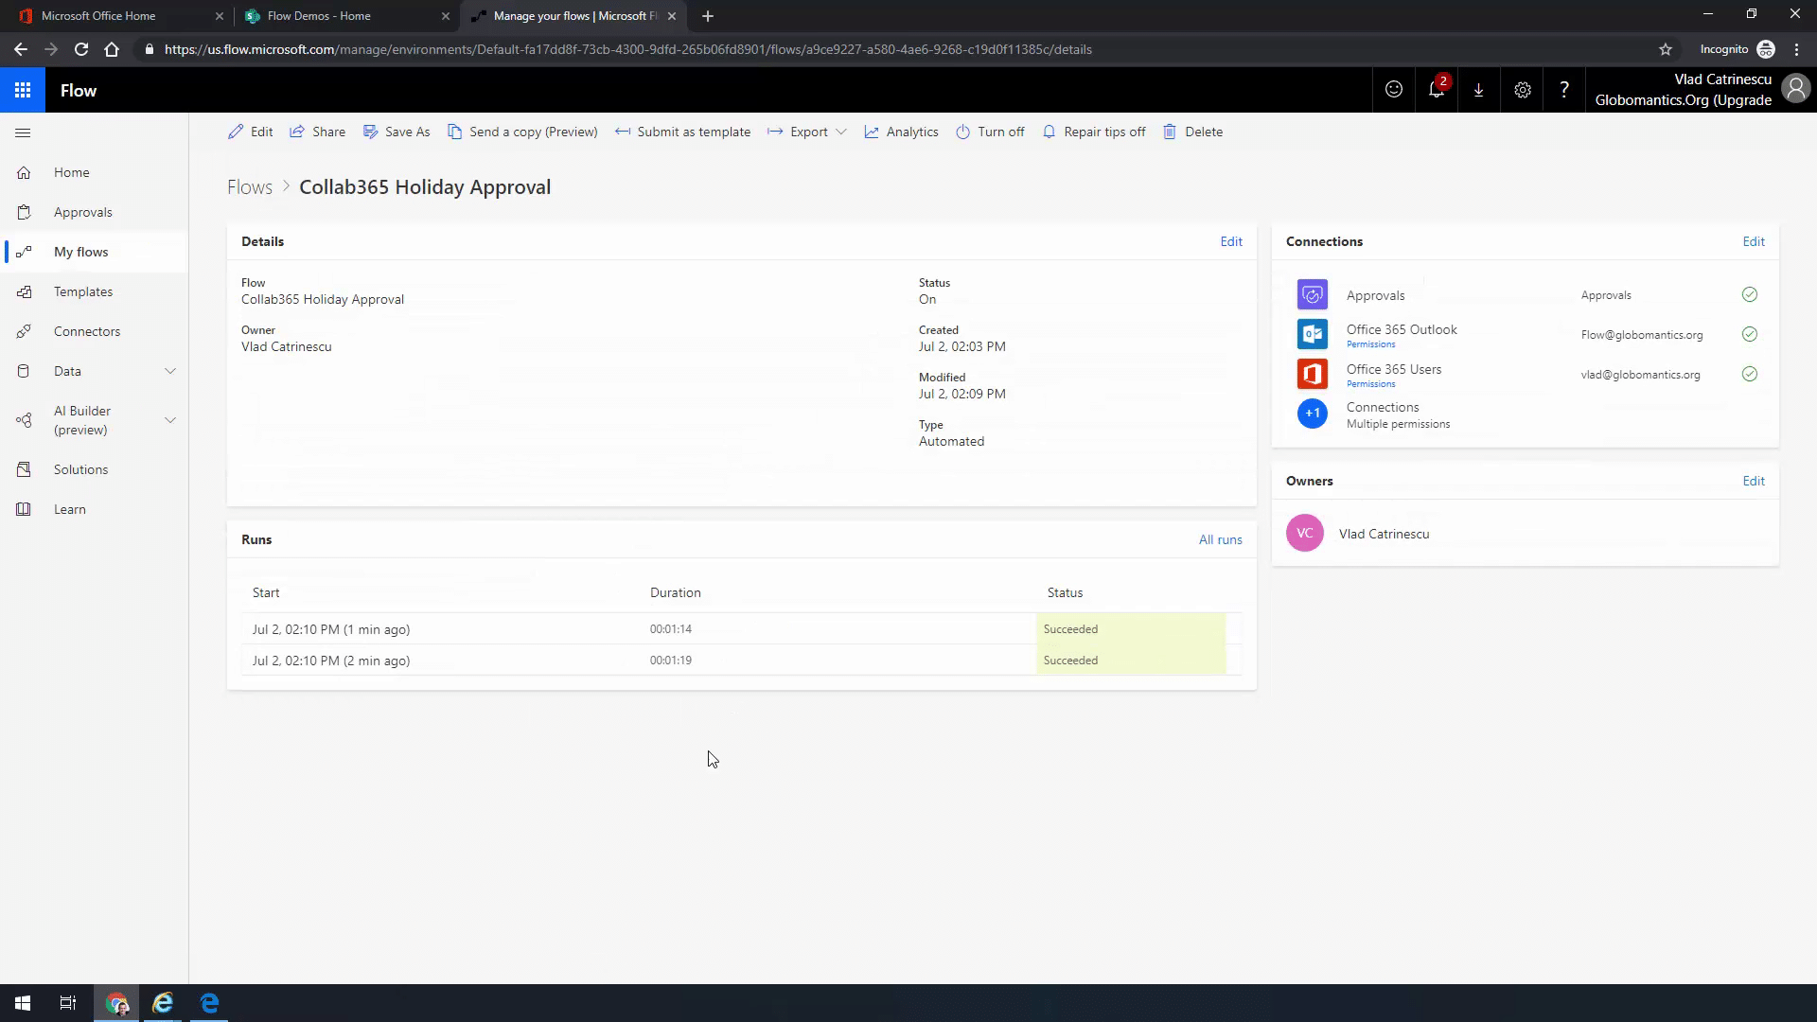This screenshot has height=1022, width=1817.
Task: Click the Office 365 Users connector icon
Action: 1312,374
